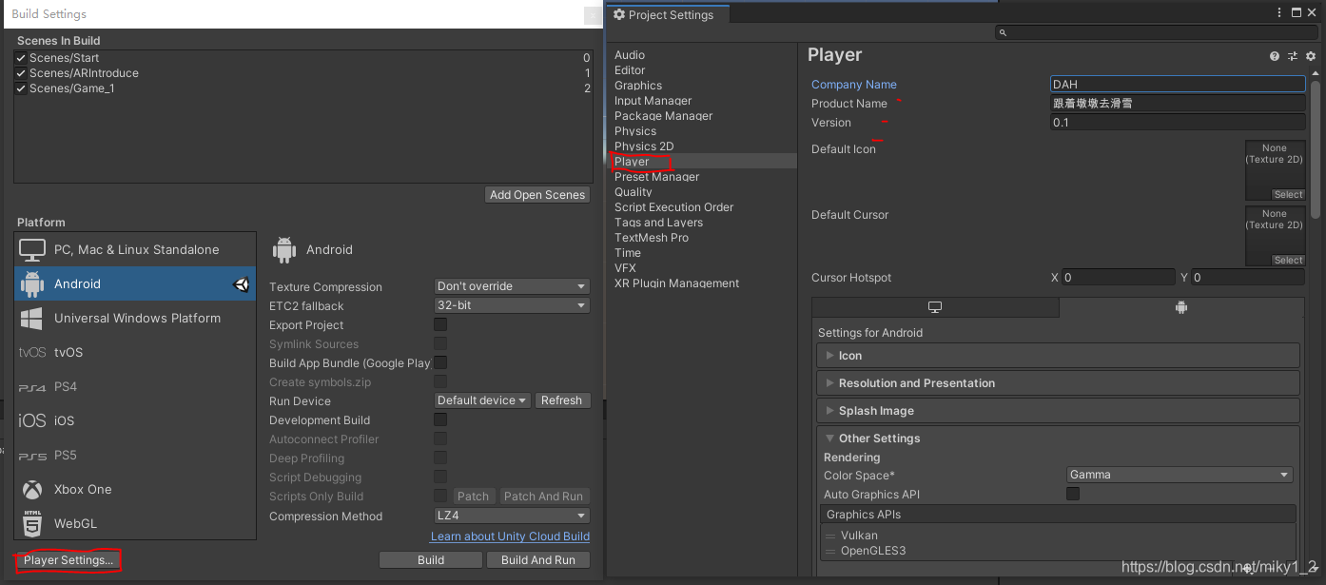Screen dimensions: 1326x585
Task: Open Player Settings button
Action: [x=68, y=560]
